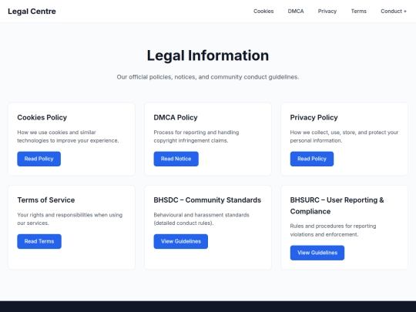Click Read Notice in DMCA Policy card
The width and height of the screenshot is (416, 312).
(176, 159)
